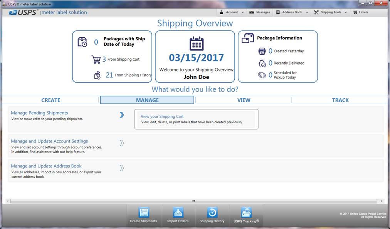This screenshot has width=390, height=229.
Task: Click the Scheduled for Pickup Today label
Action: (285, 75)
